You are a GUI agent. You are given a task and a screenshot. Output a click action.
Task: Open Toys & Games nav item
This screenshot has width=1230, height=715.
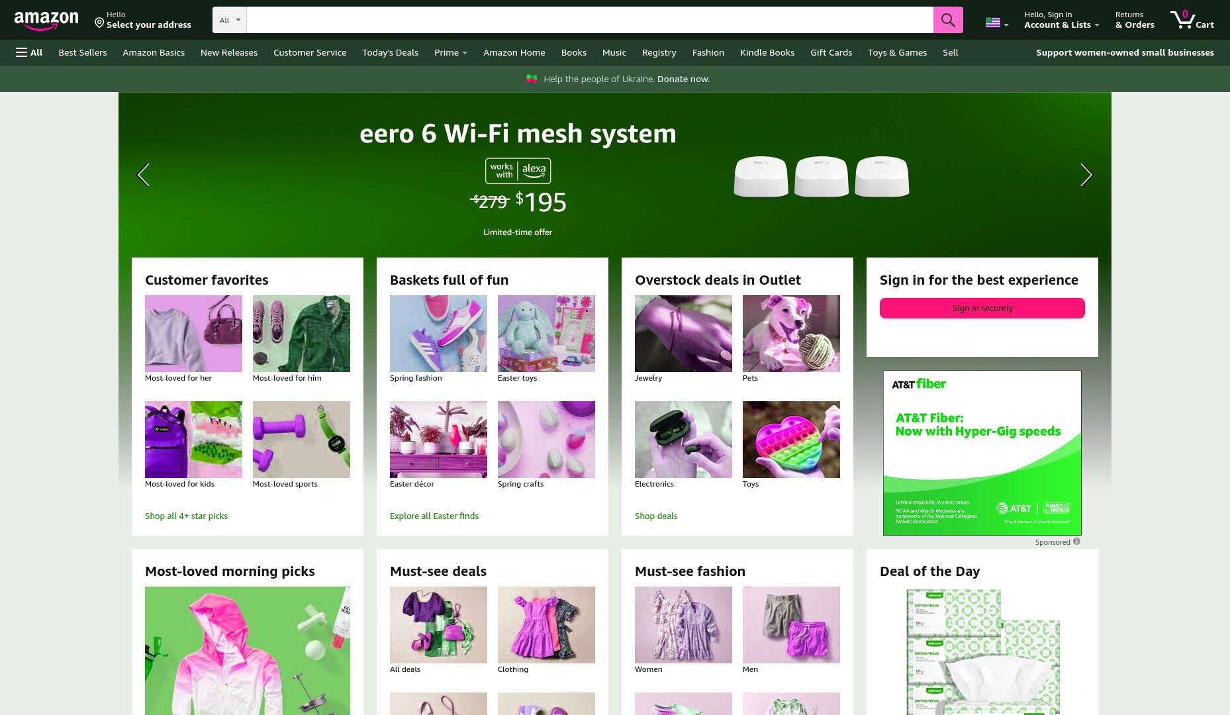898,52
